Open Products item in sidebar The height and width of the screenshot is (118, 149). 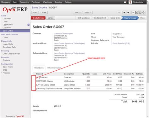6,60
